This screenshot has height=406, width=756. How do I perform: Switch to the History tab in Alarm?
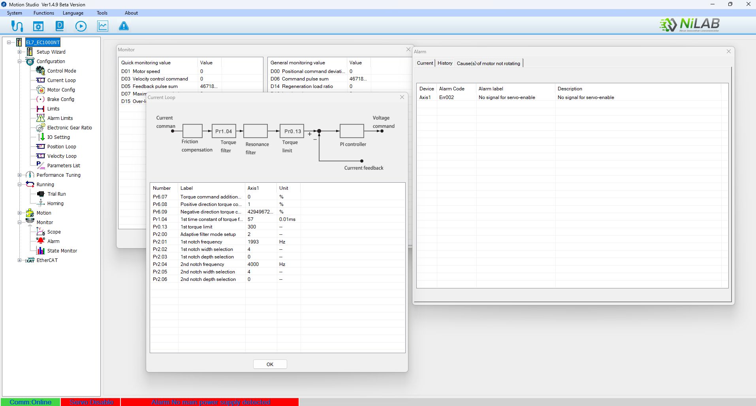445,63
